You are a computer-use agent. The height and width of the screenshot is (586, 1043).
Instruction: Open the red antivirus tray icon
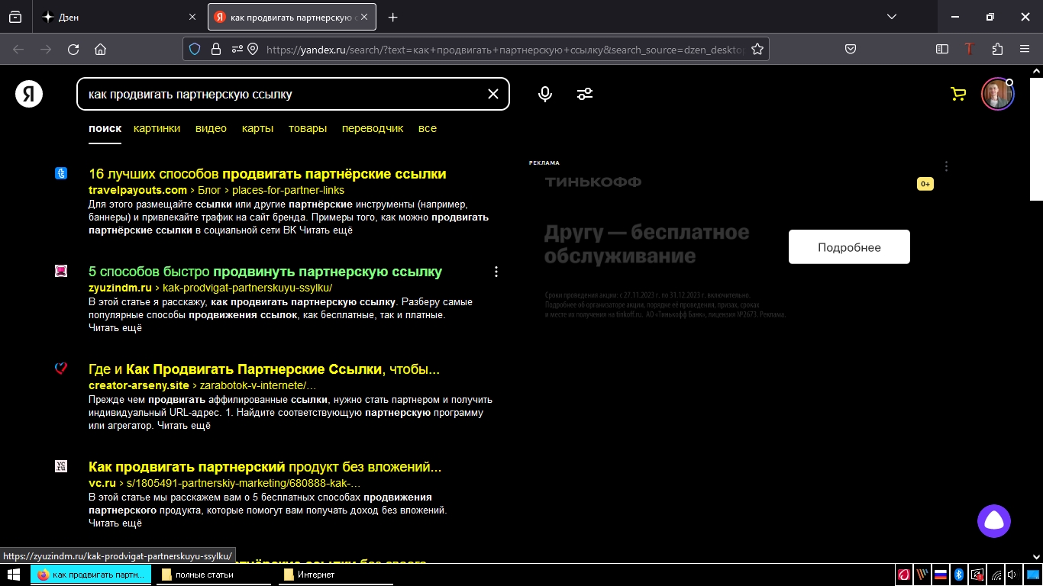tap(904, 575)
